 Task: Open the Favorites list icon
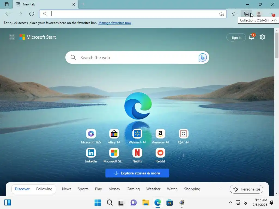click(234, 14)
